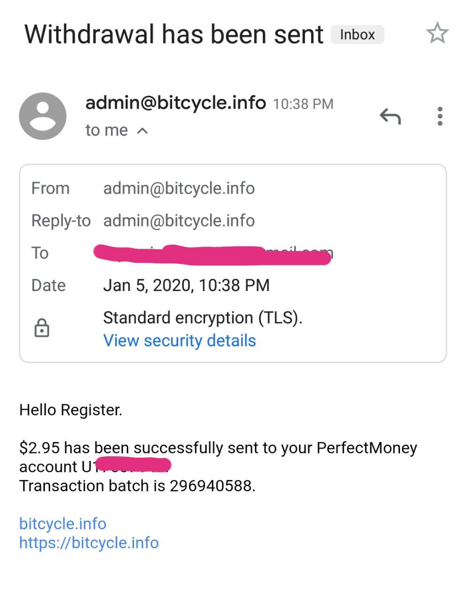Screen dimensions: 466x599
Task: Click the email subject "Withdrawal has been sent"
Action: pos(174,35)
